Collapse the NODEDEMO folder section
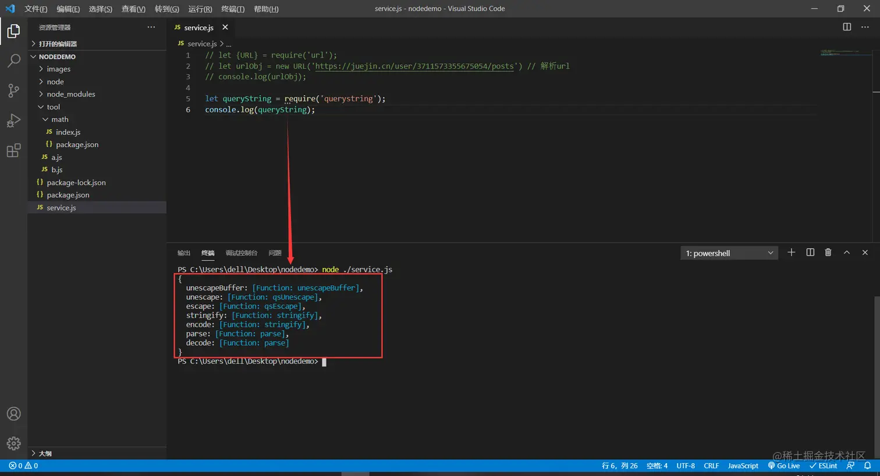The width and height of the screenshot is (880, 476). pos(97,56)
